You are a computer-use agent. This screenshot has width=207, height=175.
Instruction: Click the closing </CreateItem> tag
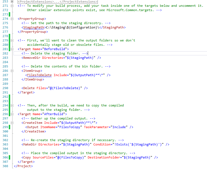[x=34, y=131]
